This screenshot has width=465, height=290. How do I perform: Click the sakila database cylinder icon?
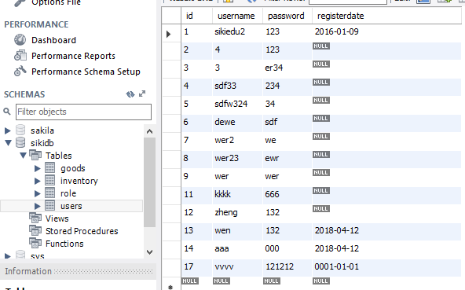[x=20, y=130]
